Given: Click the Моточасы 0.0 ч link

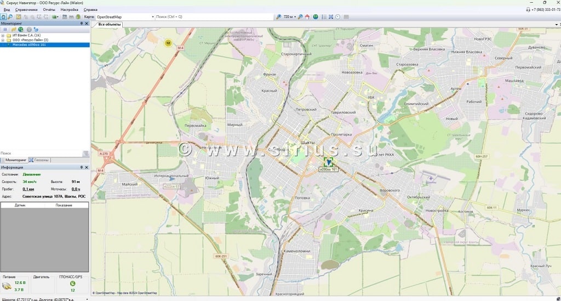Looking at the screenshot, I should click(76, 189).
